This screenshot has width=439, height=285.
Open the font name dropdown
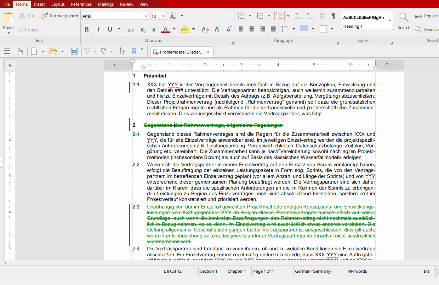coord(146,16)
